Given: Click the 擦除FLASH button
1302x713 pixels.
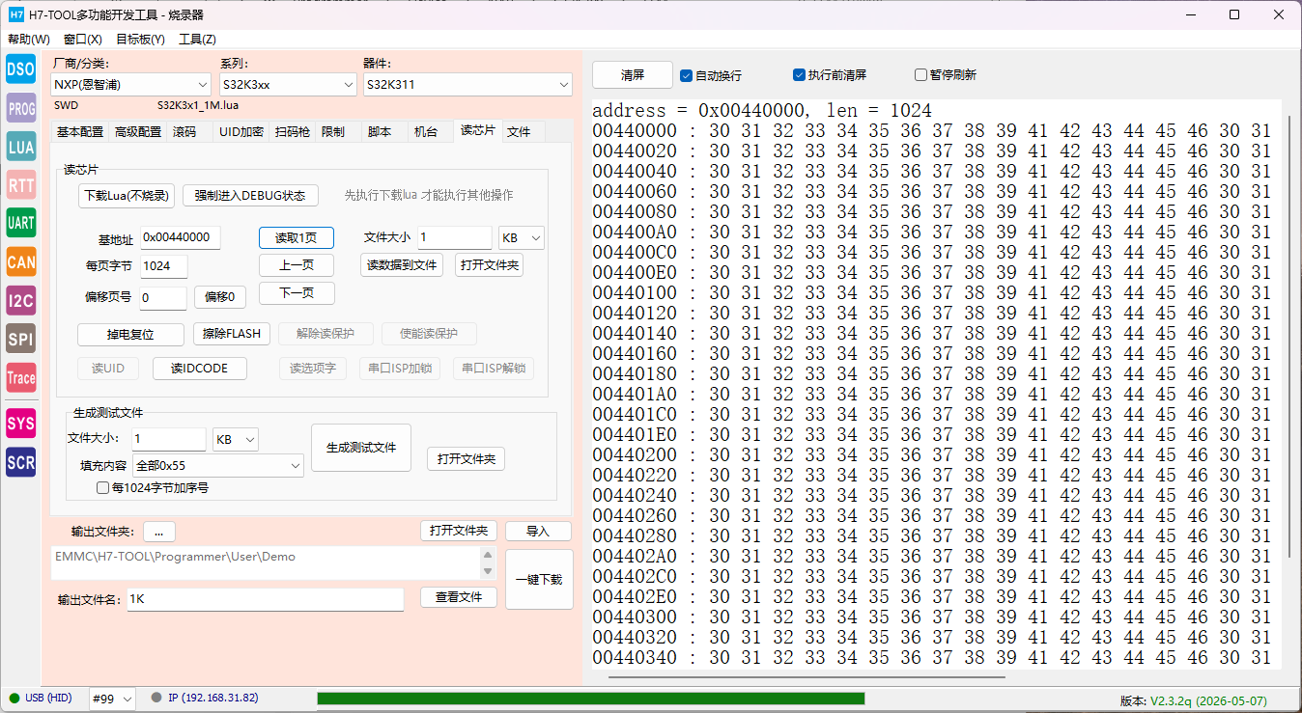Looking at the screenshot, I should [232, 334].
